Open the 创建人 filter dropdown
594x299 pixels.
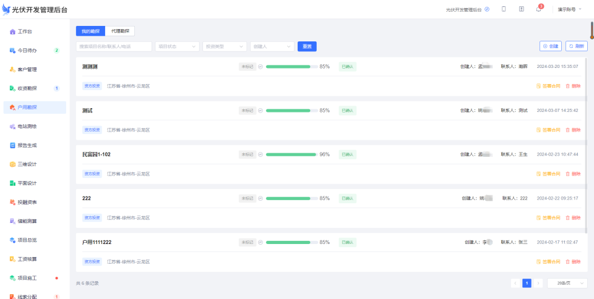(272, 46)
